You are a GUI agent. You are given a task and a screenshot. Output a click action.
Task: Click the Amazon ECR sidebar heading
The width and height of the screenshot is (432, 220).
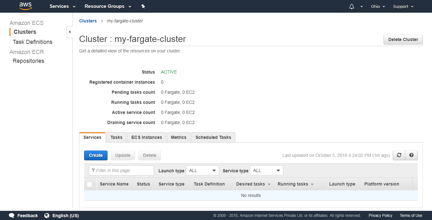coord(27,52)
